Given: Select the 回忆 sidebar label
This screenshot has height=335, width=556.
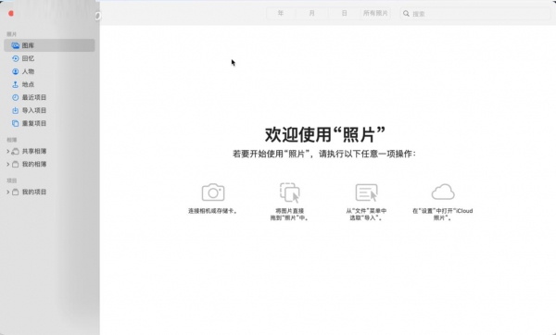Looking at the screenshot, I should pos(29,59).
